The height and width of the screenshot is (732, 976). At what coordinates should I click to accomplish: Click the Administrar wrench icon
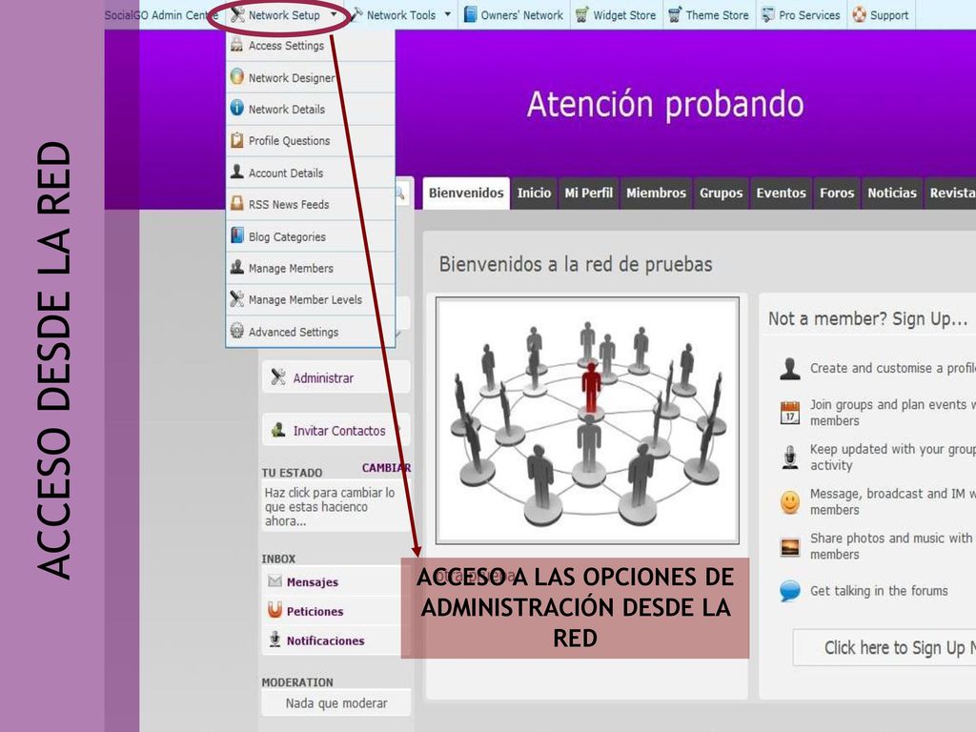(278, 376)
